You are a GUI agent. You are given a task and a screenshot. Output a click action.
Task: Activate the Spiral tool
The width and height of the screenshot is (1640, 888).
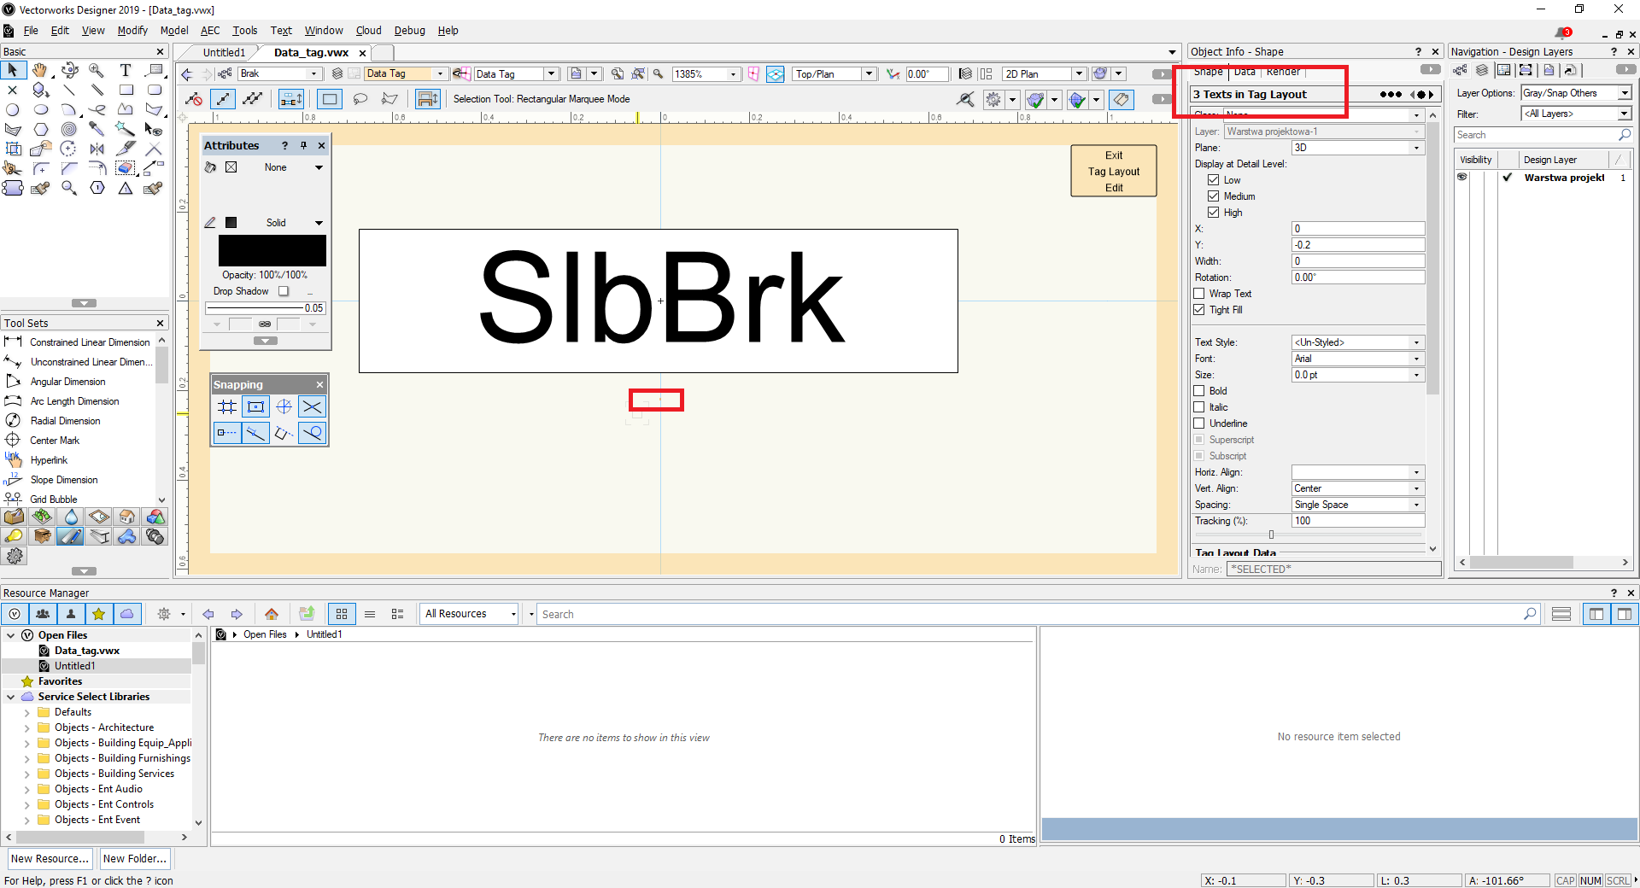pyautogui.click(x=69, y=129)
